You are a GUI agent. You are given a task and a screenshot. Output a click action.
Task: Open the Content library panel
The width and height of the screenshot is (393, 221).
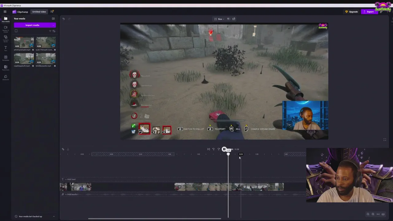pos(6,39)
